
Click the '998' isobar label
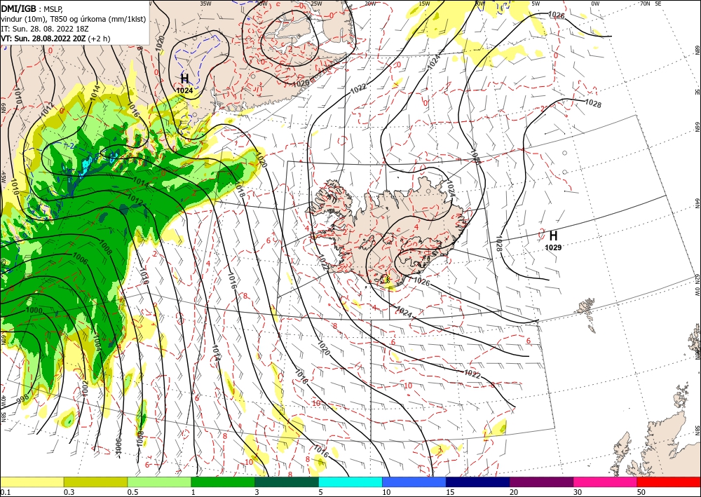pos(24,397)
